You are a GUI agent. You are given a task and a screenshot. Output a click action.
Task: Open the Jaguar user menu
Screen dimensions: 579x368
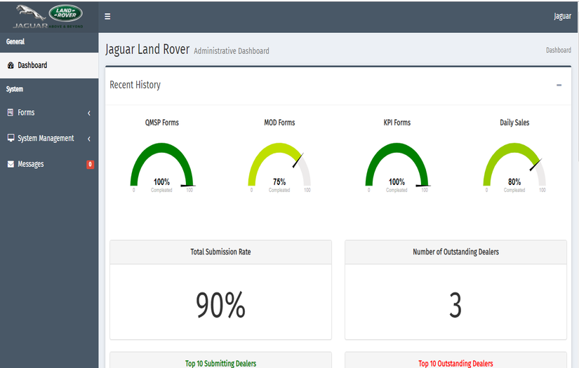(x=562, y=16)
